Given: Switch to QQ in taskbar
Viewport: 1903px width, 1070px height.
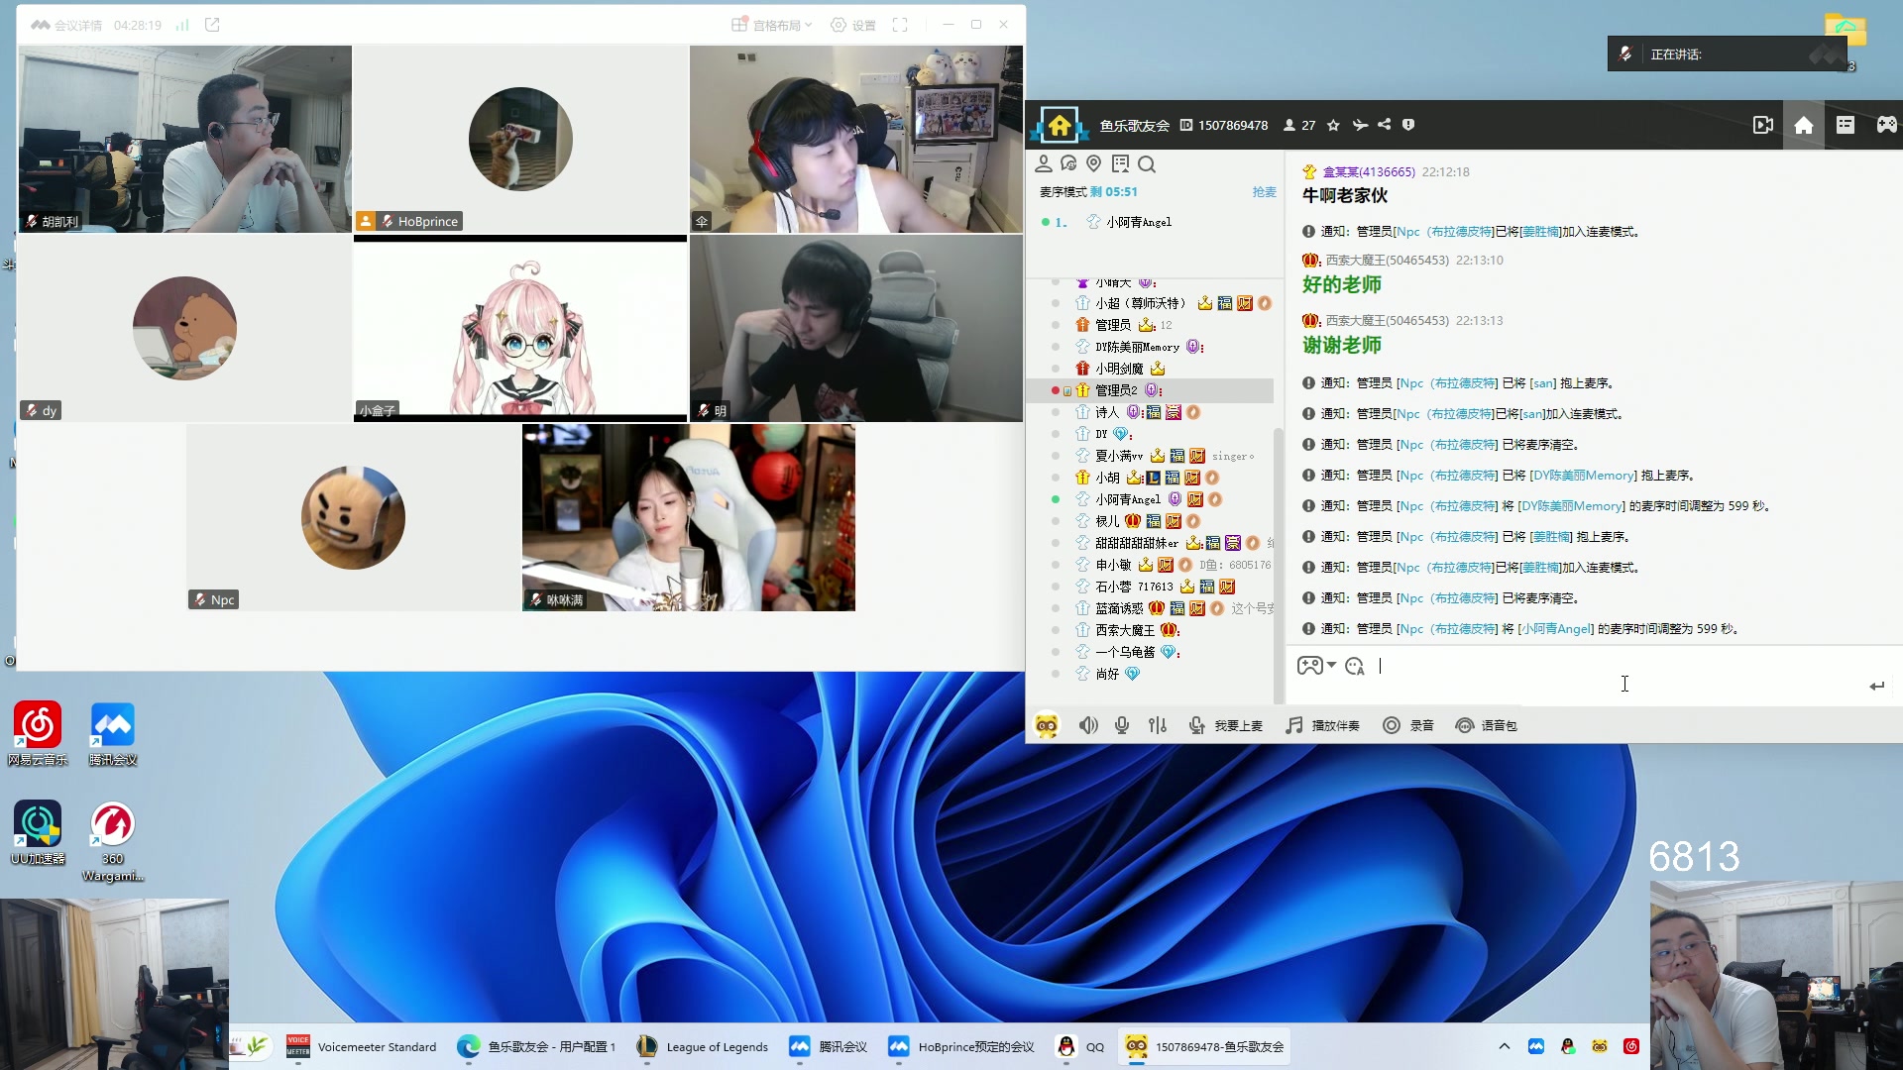Looking at the screenshot, I should pyautogui.click(x=1080, y=1046).
